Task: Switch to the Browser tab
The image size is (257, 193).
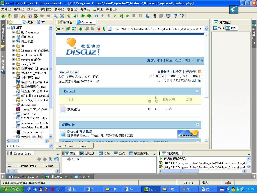Action: [x=86, y=22]
